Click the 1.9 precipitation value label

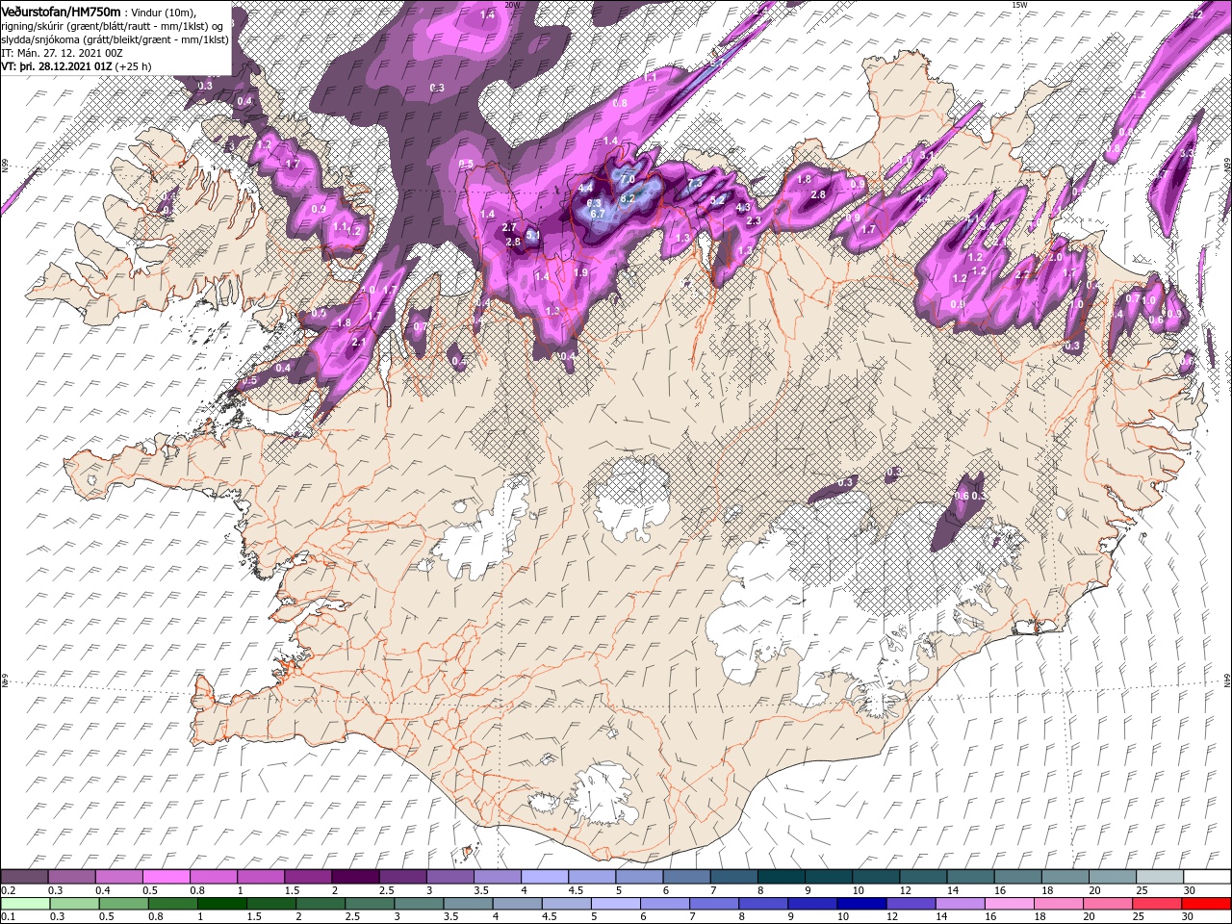[x=580, y=273]
